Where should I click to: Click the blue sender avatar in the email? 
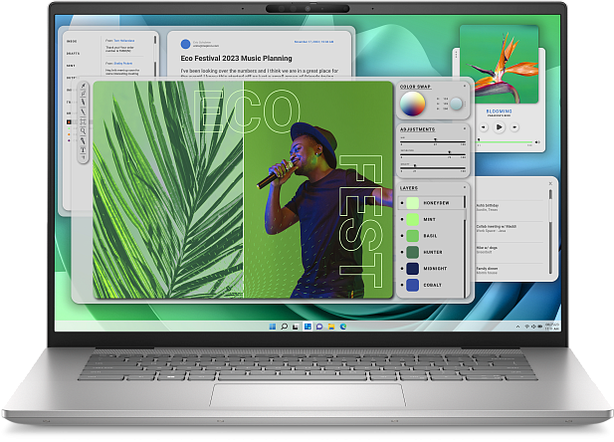click(x=185, y=44)
